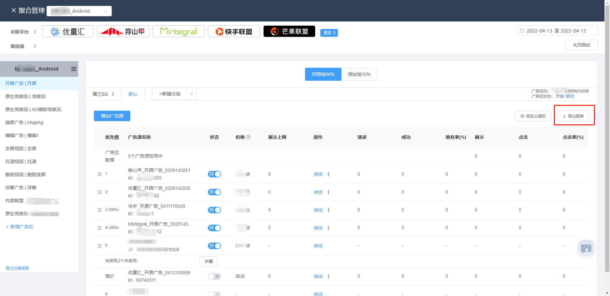The height and width of the screenshot is (296, 610).
Task: Select the 穿山甲 platform logo
Action: [x=123, y=32]
